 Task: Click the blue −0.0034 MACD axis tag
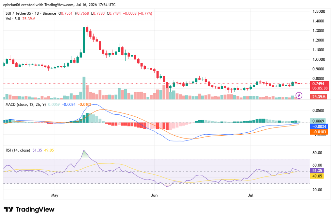click(319, 127)
